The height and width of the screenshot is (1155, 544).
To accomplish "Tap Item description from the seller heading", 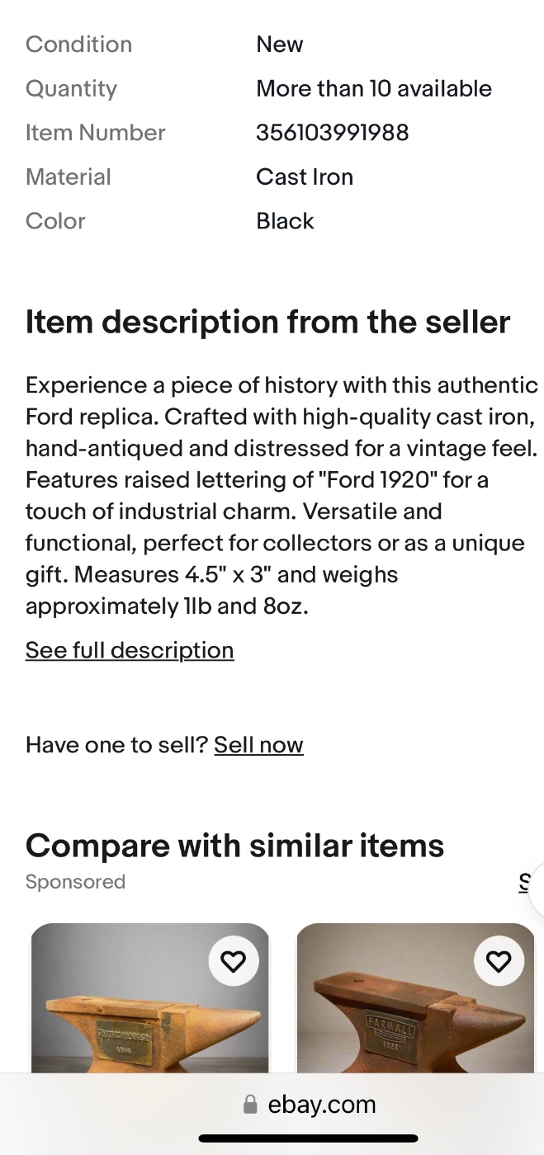I will coord(267,322).
